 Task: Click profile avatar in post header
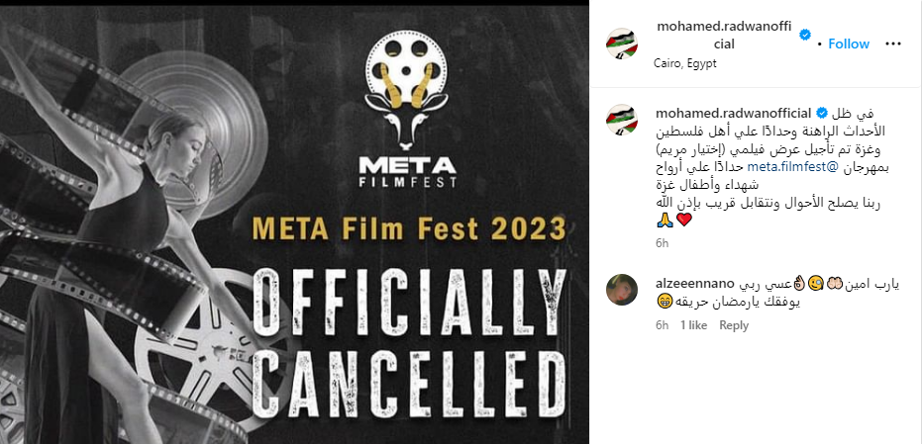pos(622,44)
